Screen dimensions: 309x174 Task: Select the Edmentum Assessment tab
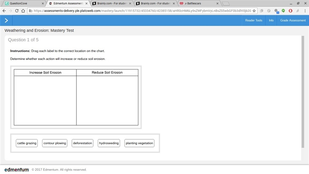coord(68,3)
